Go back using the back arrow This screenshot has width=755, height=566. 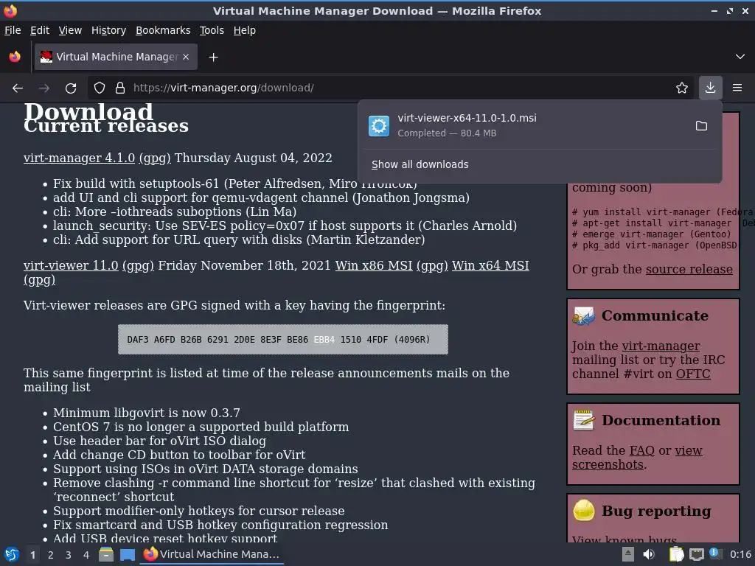point(18,88)
